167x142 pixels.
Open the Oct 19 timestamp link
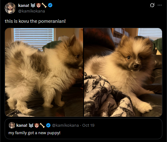pyautogui.click(x=88, y=125)
